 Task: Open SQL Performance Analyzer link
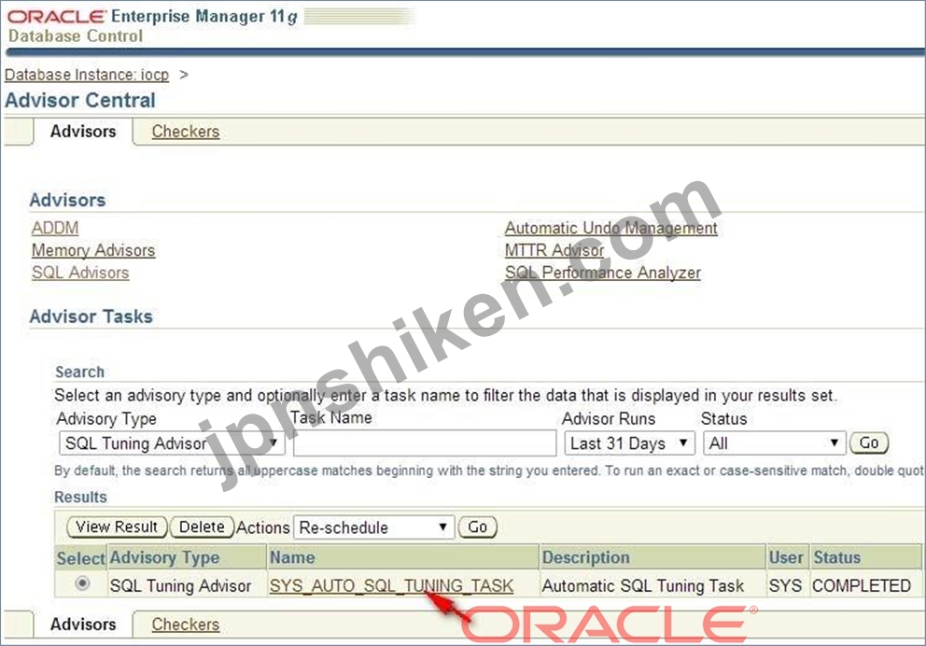tap(603, 273)
